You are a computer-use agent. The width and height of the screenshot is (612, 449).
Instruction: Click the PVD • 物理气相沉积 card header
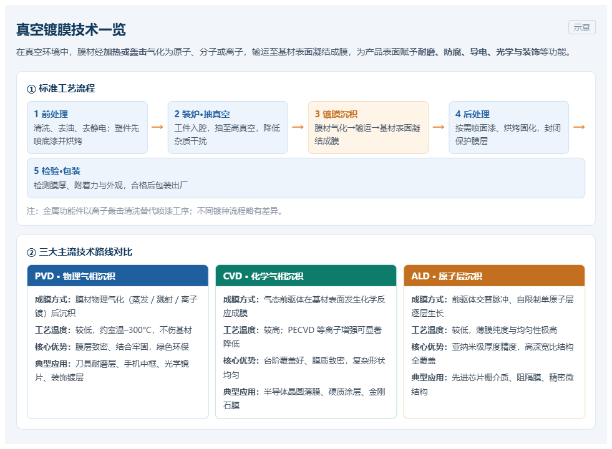coord(117,276)
